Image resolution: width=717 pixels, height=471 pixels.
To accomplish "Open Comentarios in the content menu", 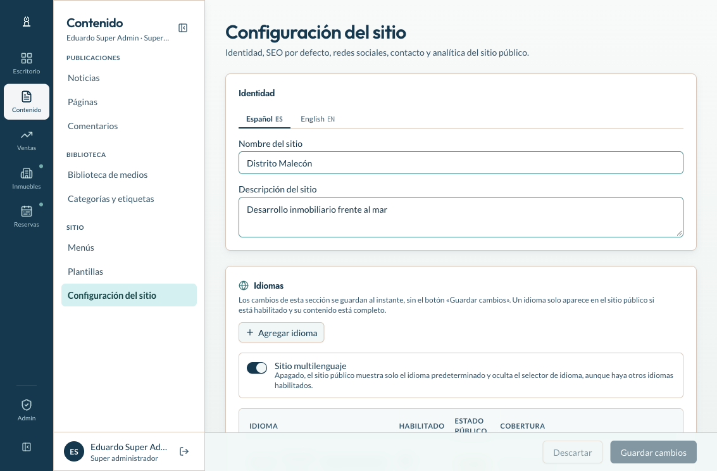I will point(129,126).
